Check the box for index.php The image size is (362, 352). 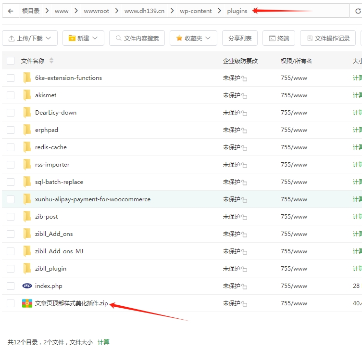pyautogui.click(x=11, y=286)
